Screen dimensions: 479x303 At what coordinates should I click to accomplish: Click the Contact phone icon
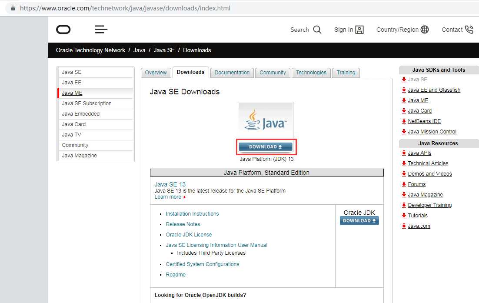tap(469, 29)
